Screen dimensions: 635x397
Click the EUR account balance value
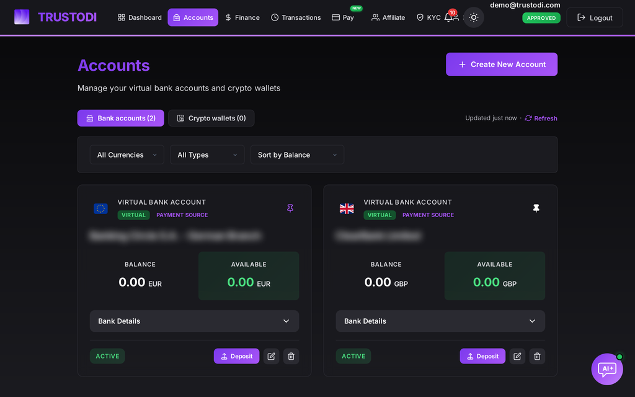[x=140, y=282]
